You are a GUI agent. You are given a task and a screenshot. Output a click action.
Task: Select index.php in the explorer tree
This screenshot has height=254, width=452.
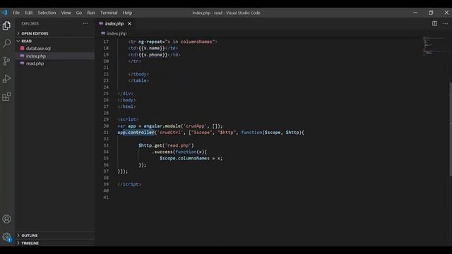click(x=36, y=56)
